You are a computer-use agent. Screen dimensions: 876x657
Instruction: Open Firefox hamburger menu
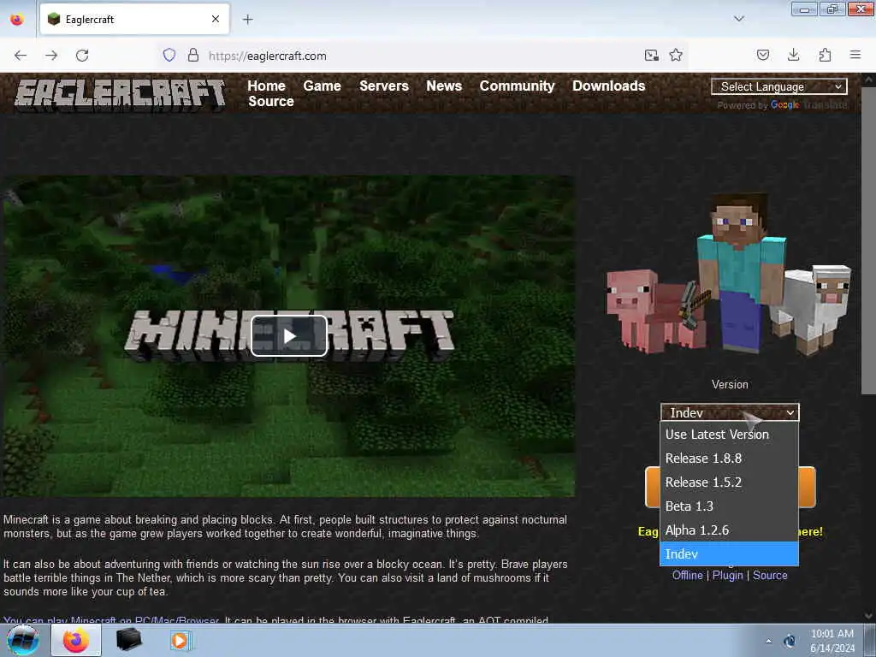(855, 55)
